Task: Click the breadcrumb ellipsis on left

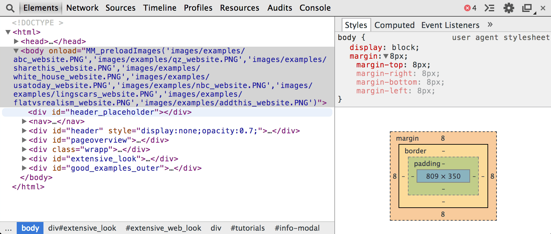Action: pos(8,228)
